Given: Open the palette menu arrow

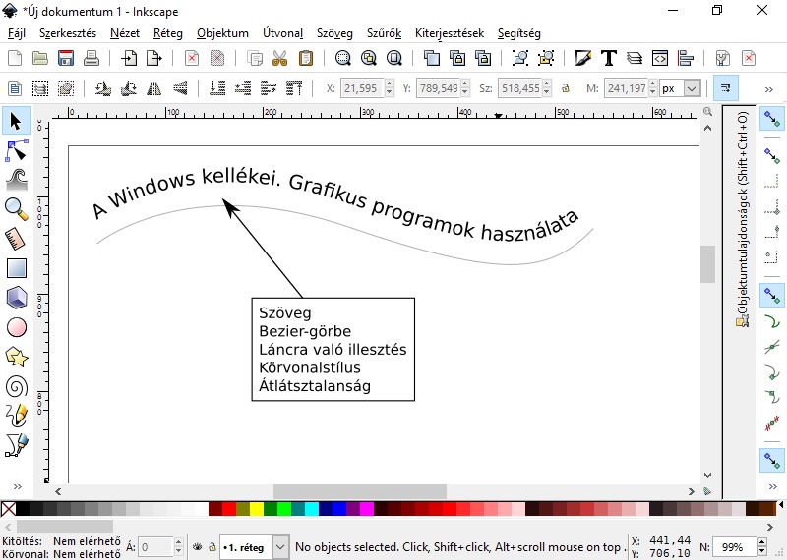Looking at the screenshot, I should click(x=781, y=504).
